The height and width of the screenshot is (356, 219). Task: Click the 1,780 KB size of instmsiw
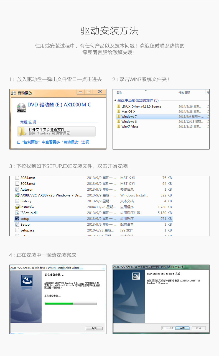[x=165, y=207]
